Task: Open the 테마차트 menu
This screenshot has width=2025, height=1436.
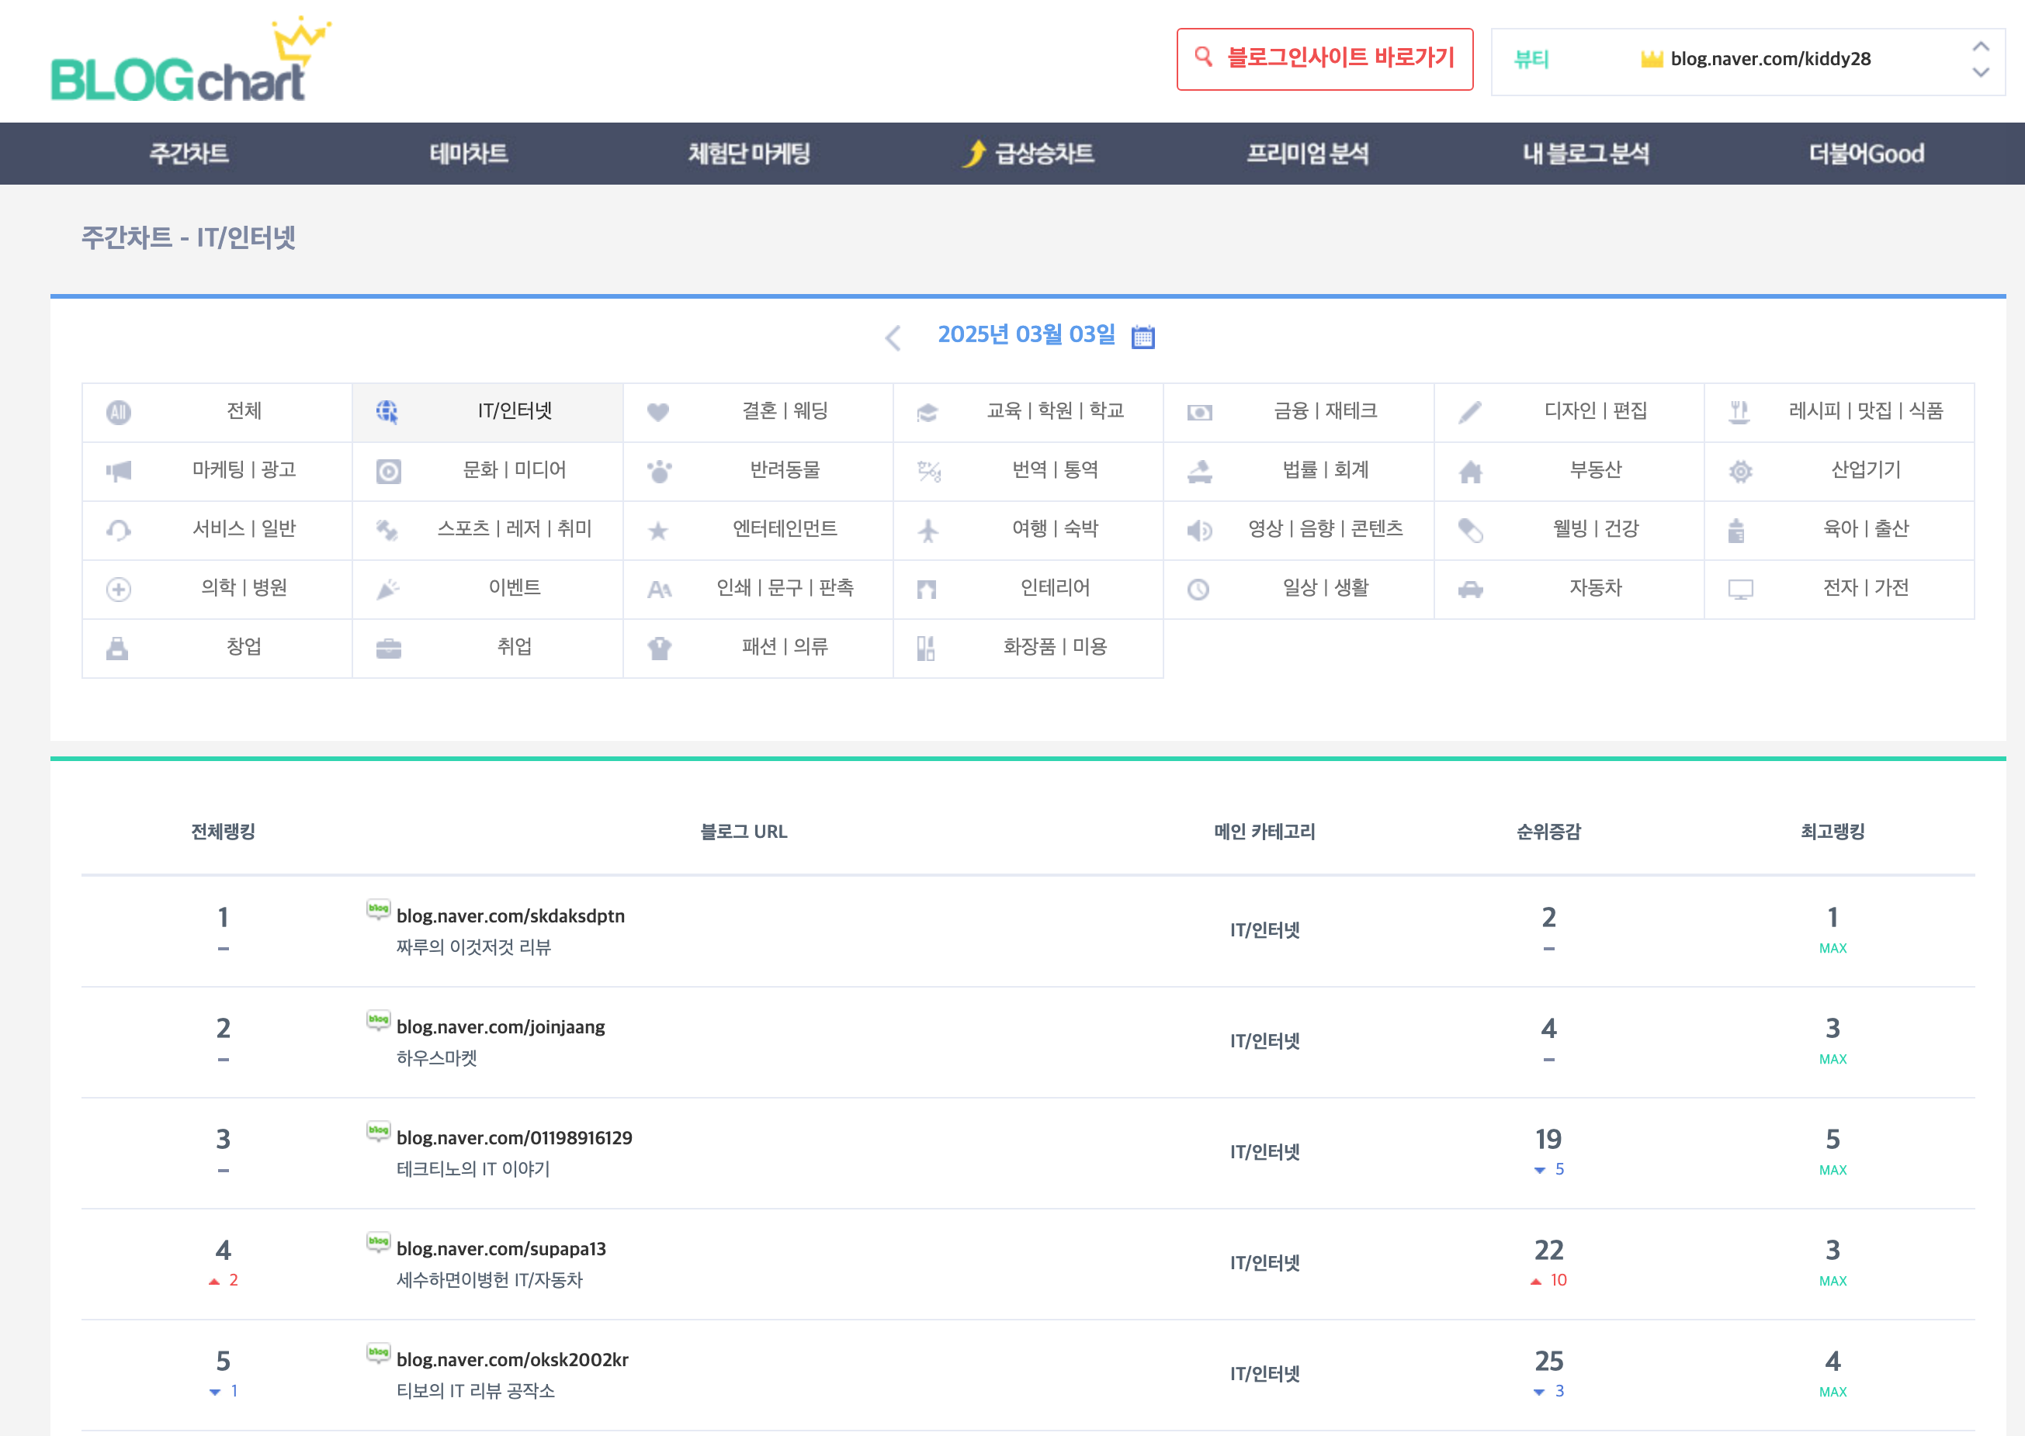Action: tap(468, 154)
